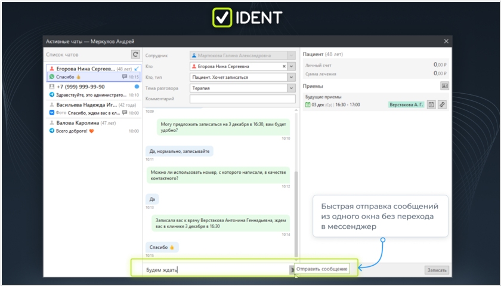501x286 pixels.
Task: Click the chat history scrollbar
Action: point(296,209)
